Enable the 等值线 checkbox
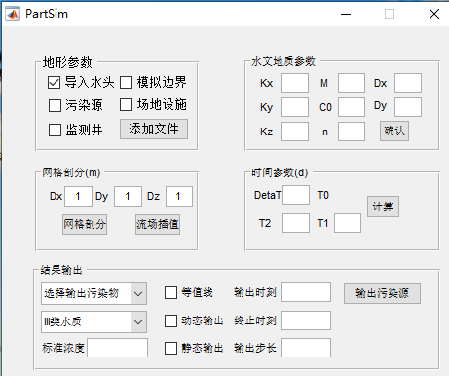This screenshot has height=376, width=449. (x=170, y=292)
